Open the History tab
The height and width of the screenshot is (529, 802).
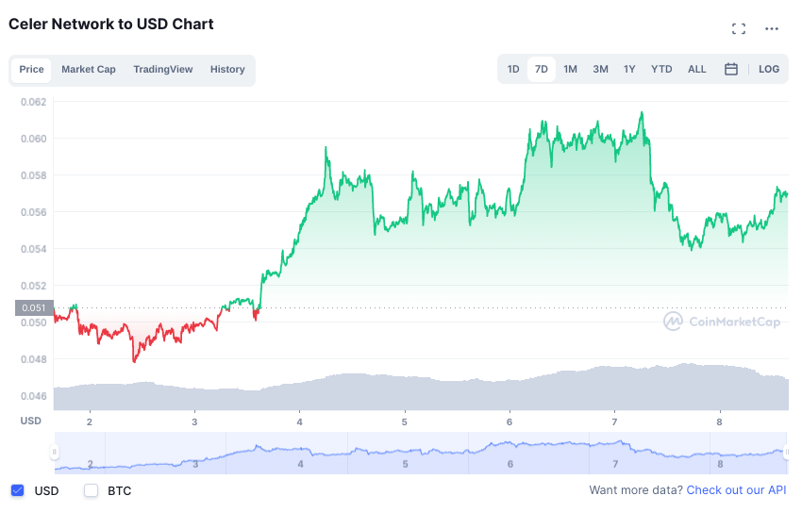[x=227, y=69]
